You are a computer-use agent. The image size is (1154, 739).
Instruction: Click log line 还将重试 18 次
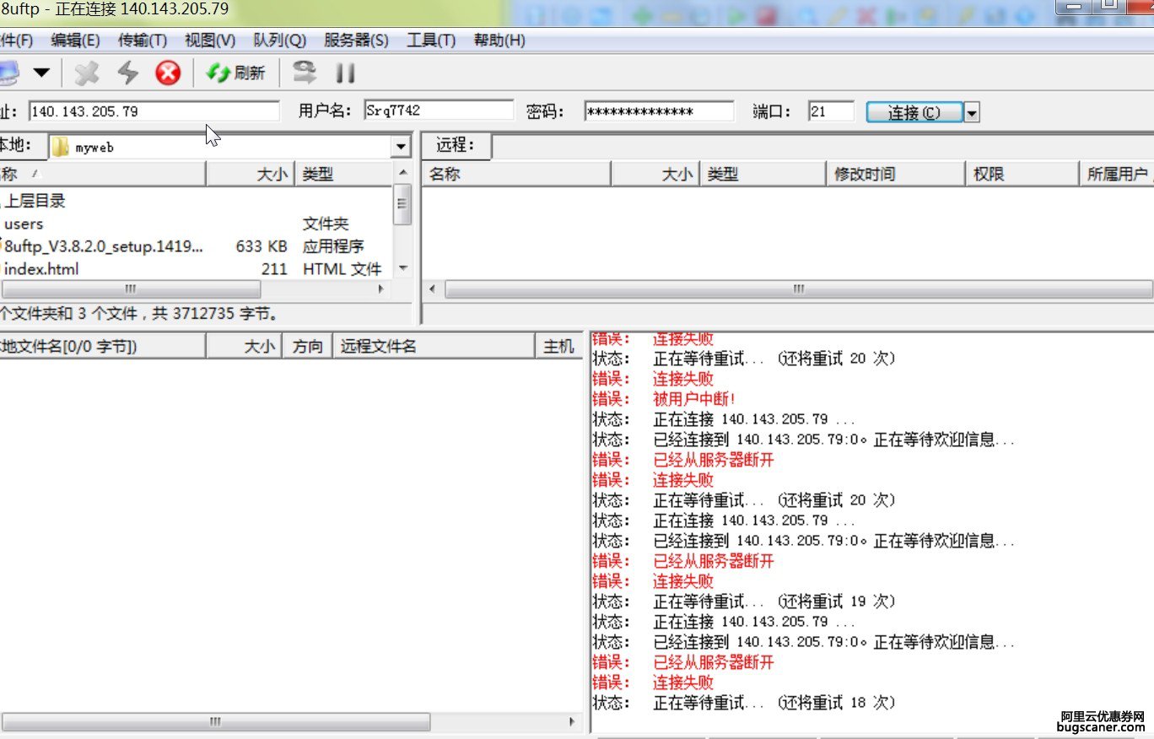click(x=743, y=703)
